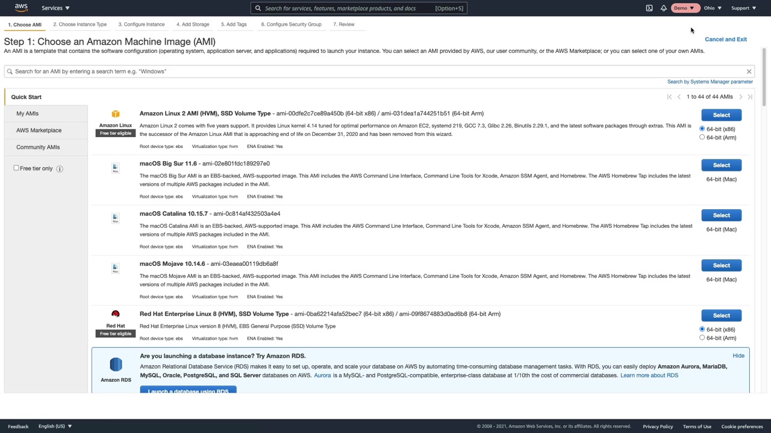Screen dimensions: 771x433
Task: Expand the Services menu
Action: point(55,8)
